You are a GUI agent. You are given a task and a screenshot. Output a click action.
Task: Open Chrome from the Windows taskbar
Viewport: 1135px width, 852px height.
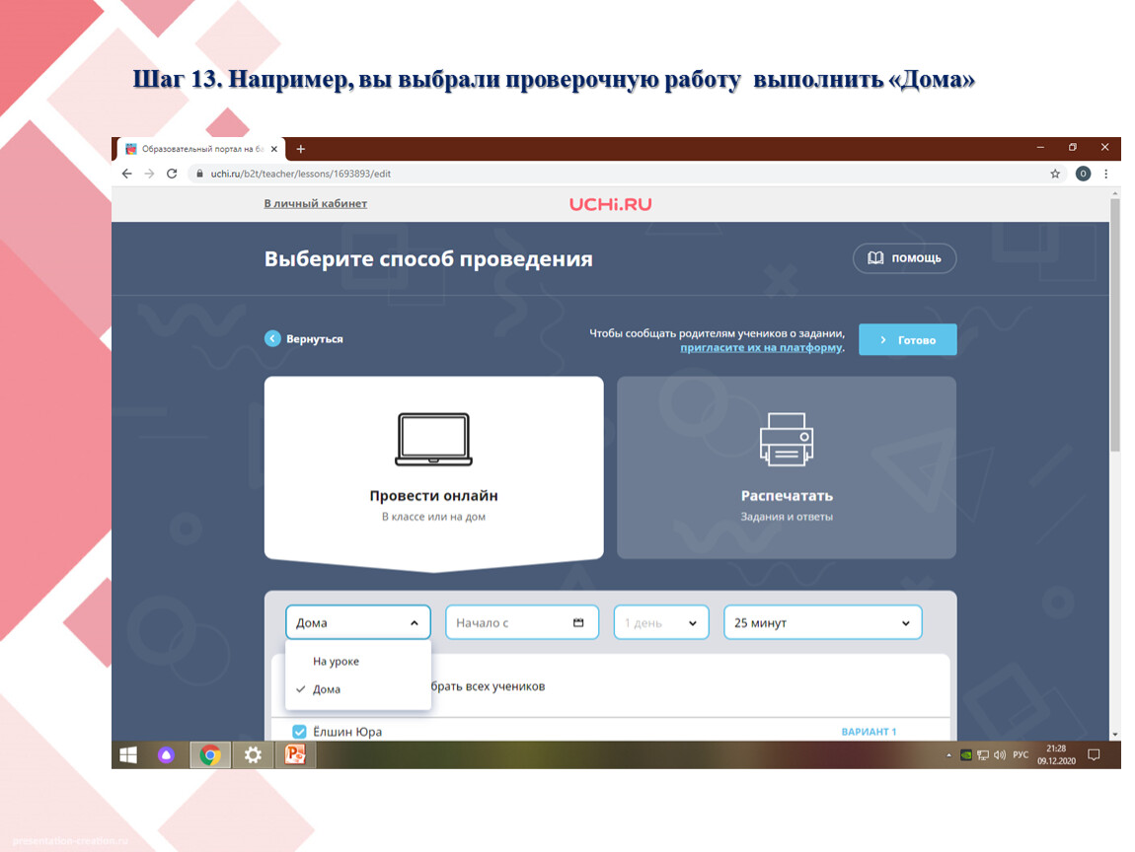click(x=209, y=755)
